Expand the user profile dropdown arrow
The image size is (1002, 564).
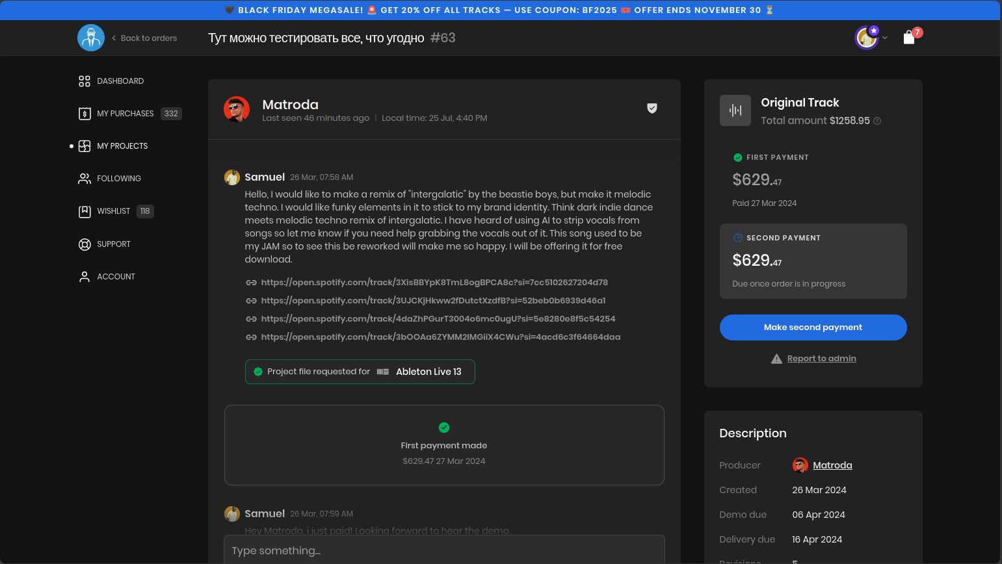[x=885, y=38]
